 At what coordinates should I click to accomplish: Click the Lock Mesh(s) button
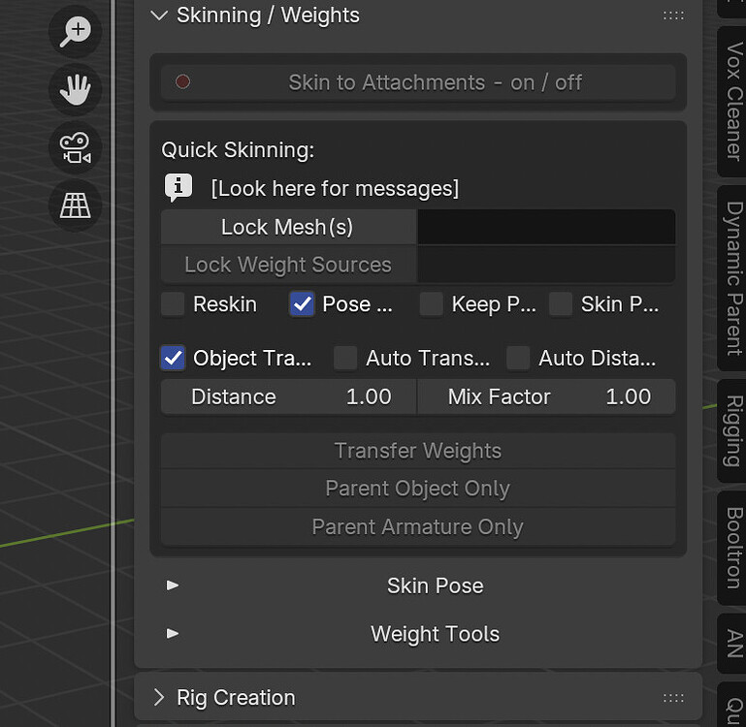click(x=289, y=227)
